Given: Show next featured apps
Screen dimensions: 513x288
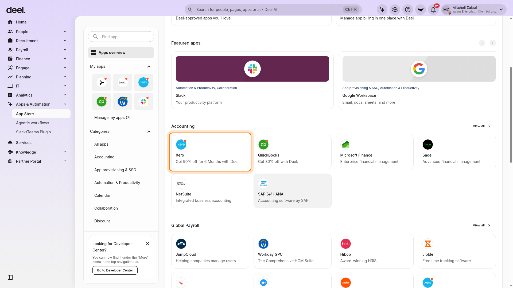Looking at the screenshot, I should coord(493,43).
